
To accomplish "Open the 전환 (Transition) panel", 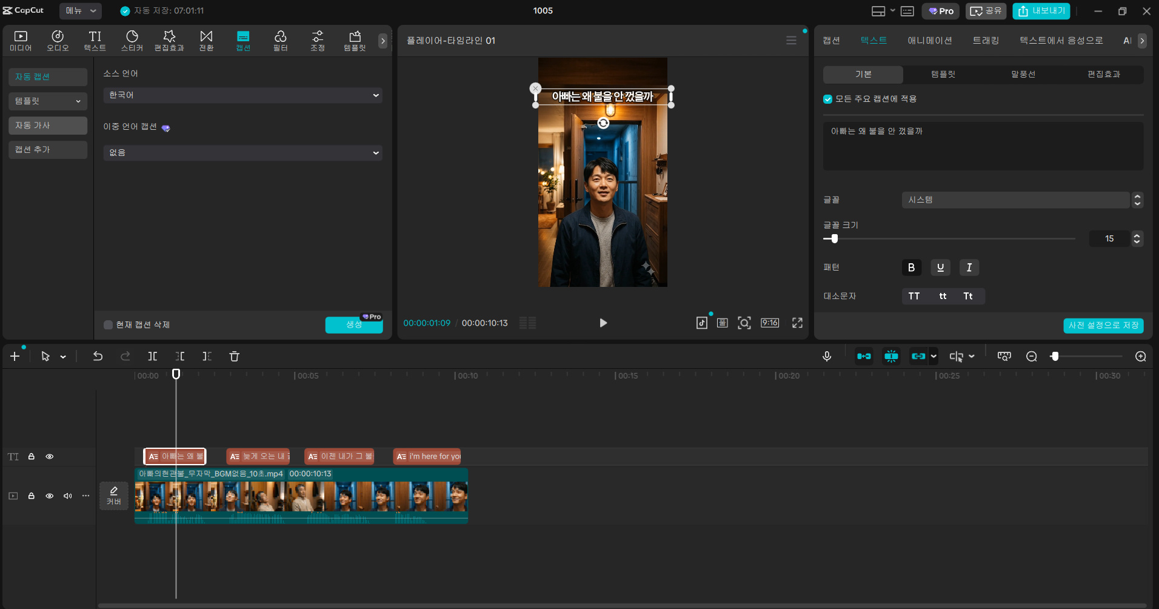I will 206,41.
